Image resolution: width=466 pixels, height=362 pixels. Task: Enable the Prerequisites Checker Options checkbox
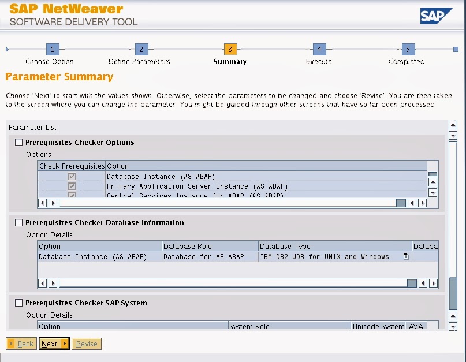(18, 142)
